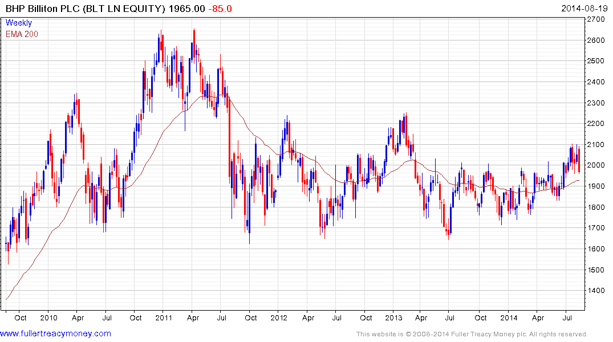Select the 2012 marker on time axis
613x342 pixels.
(278, 317)
